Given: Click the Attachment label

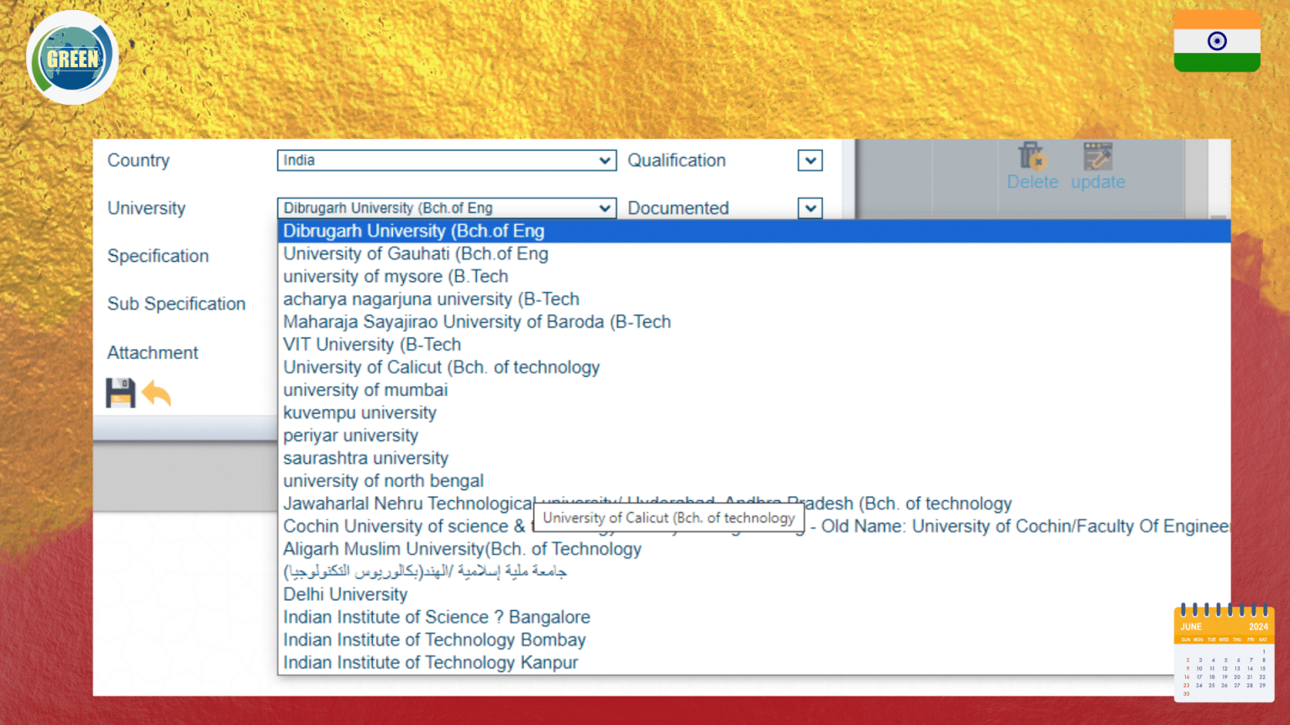Looking at the screenshot, I should (x=153, y=352).
